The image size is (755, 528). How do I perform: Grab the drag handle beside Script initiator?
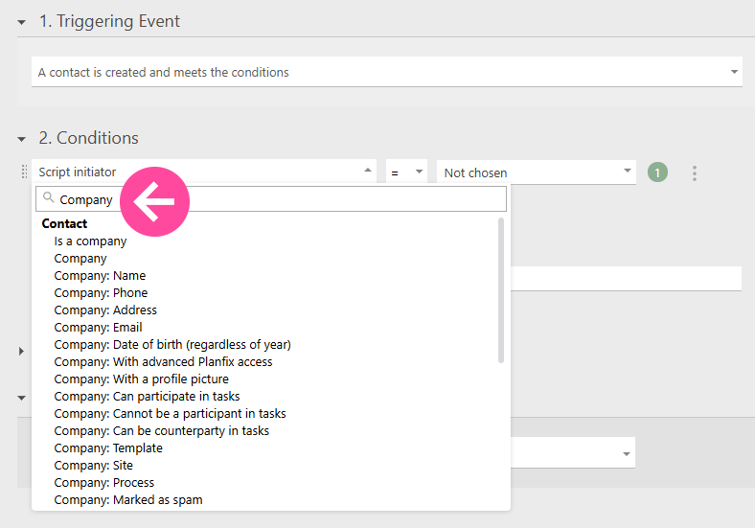tap(24, 172)
